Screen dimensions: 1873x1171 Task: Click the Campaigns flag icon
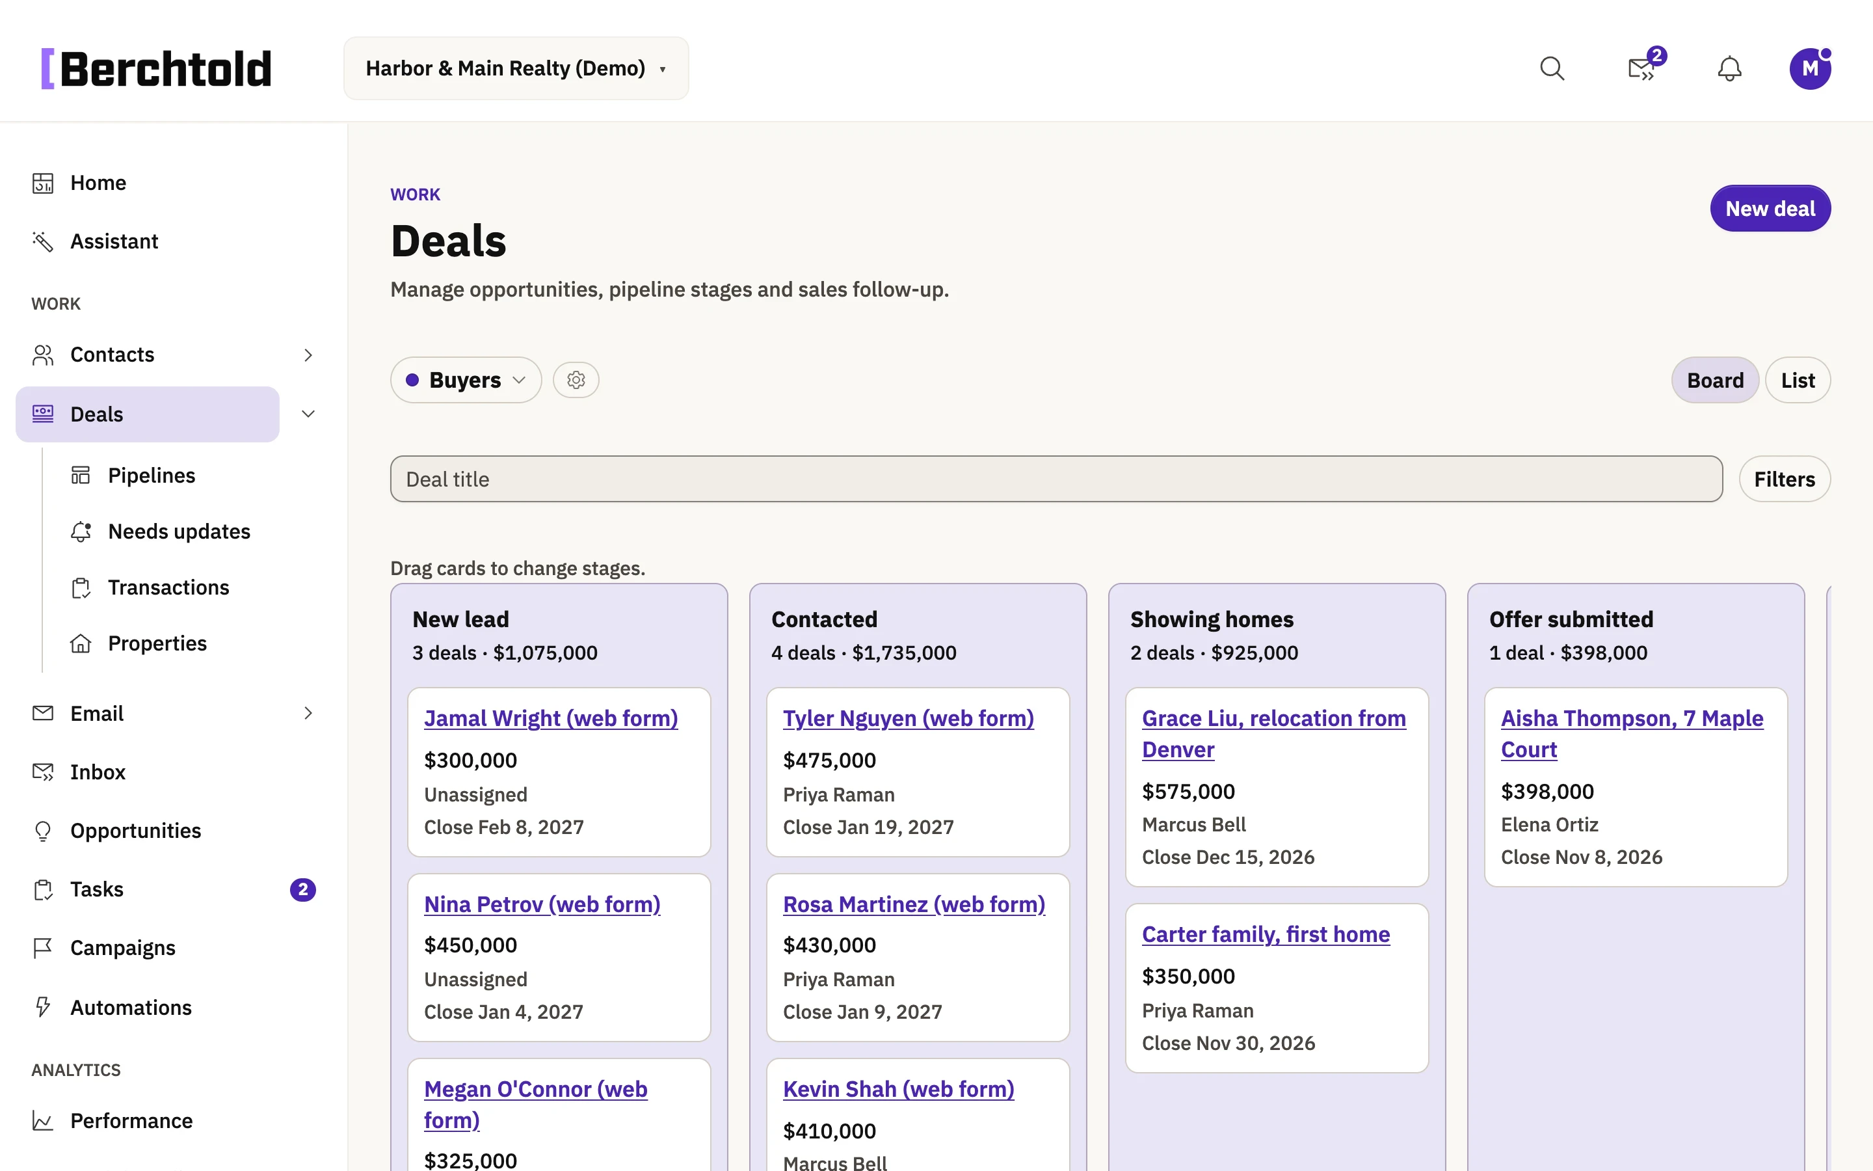(x=42, y=948)
